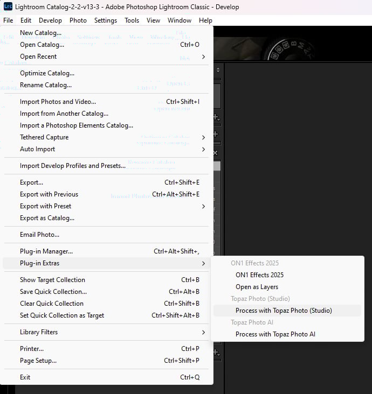Open the Develop menu in menu bar
This screenshot has width=372, height=394.
coord(50,20)
